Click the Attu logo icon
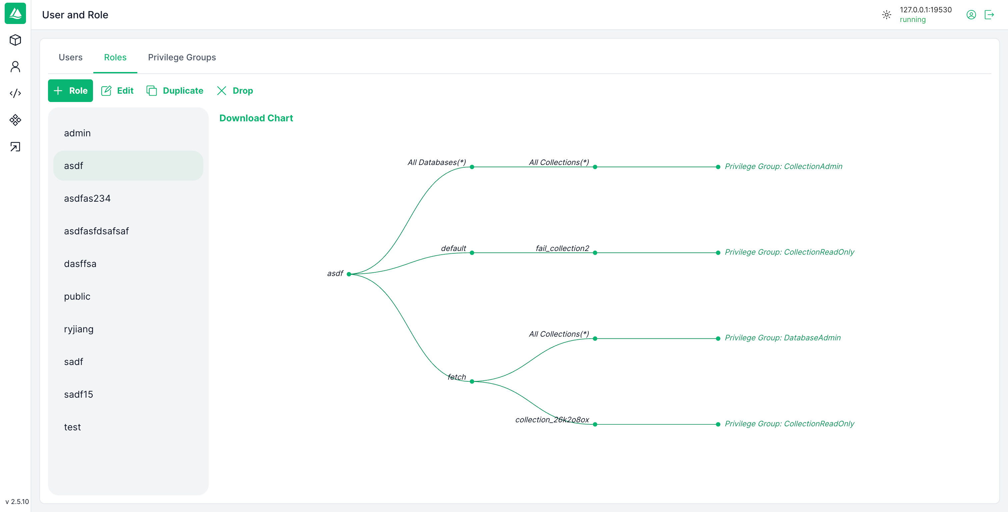This screenshot has height=512, width=1008. tap(15, 14)
